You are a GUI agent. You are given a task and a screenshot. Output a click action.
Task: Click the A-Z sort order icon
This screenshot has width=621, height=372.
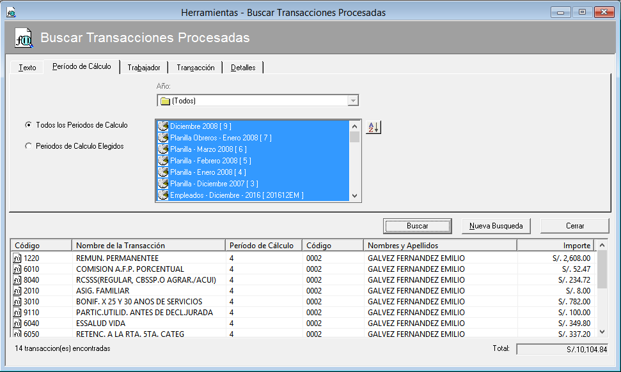[373, 127]
